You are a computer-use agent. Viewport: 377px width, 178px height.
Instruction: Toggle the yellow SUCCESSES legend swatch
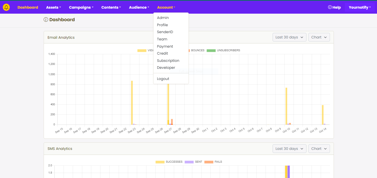point(160,162)
